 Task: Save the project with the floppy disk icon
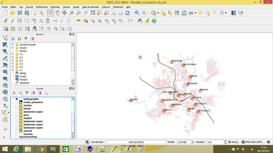tap(20, 13)
